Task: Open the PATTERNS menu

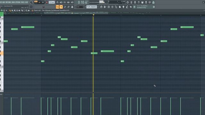Action: tap(8, 2)
